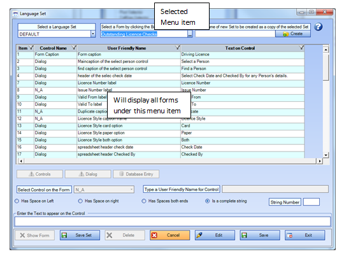Image resolution: width=344 pixels, height=254 pixels.
Task: Click the Show Form button
Action: point(34,236)
